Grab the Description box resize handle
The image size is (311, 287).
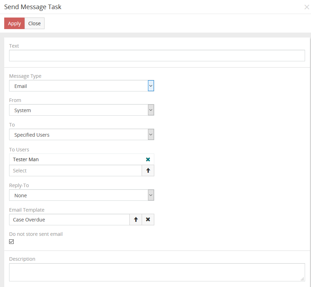point(302,279)
